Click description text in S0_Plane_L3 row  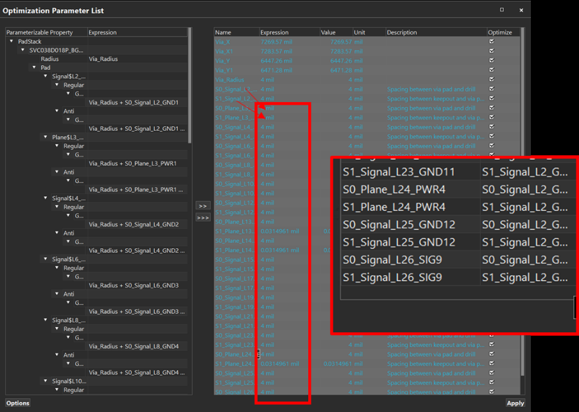[431, 108]
